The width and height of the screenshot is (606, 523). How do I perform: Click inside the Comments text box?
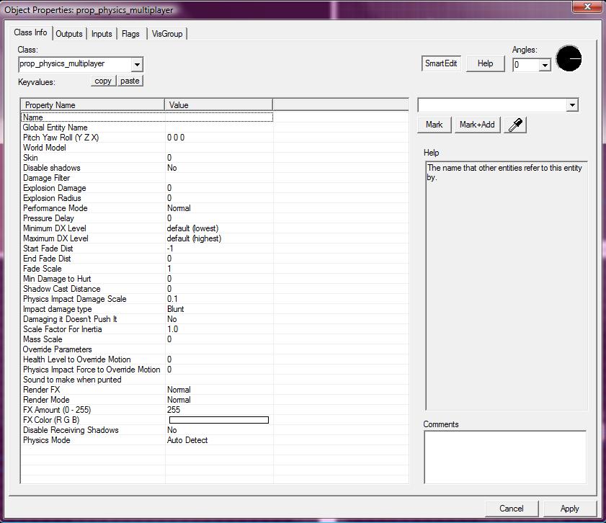click(504, 457)
